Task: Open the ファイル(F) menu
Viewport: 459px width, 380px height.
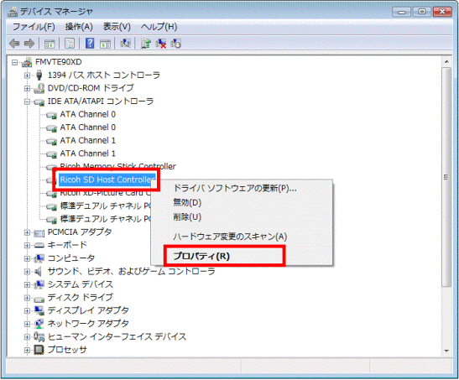Action: (34, 27)
